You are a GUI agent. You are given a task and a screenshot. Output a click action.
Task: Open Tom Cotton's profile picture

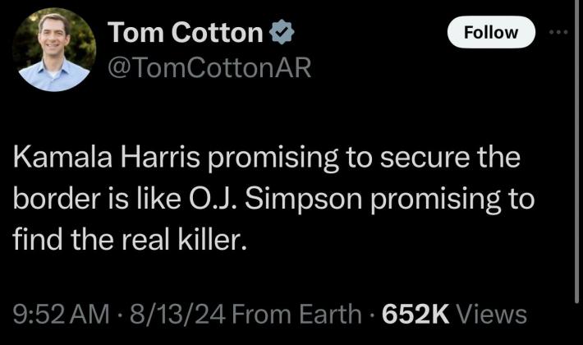point(54,50)
